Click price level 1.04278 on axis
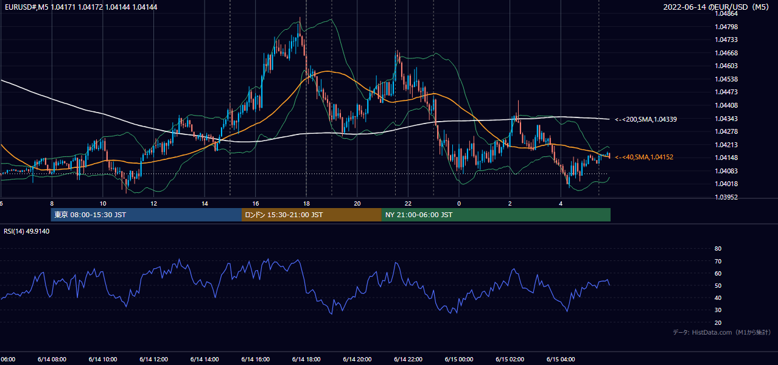The width and height of the screenshot is (778, 365). 726,131
